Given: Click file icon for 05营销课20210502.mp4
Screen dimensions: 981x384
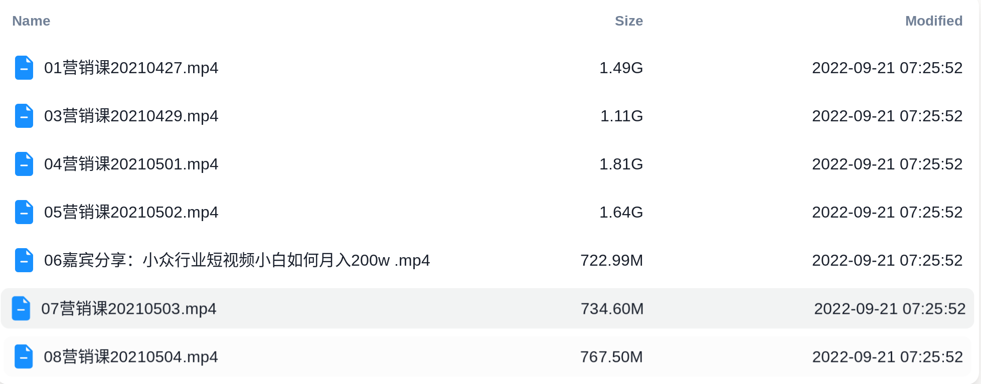Looking at the screenshot, I should click(24, 212).
